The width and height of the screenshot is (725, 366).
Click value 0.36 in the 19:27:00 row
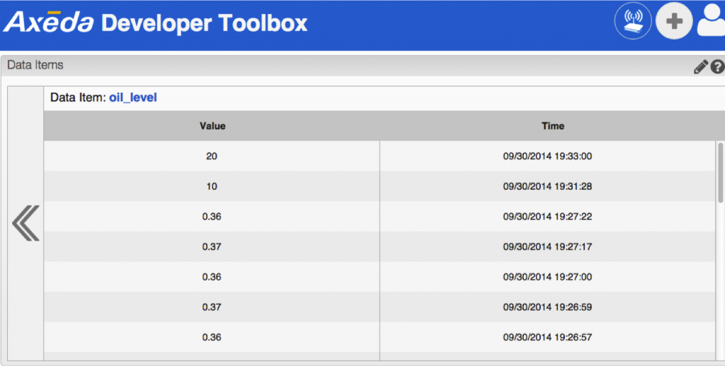coord(212,277)
